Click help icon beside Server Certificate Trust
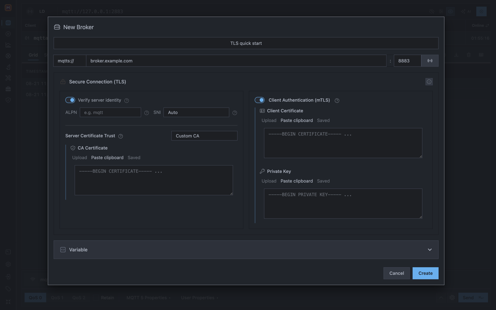The width and height of the screenshot is (496, 310). [x=121, y=136]
